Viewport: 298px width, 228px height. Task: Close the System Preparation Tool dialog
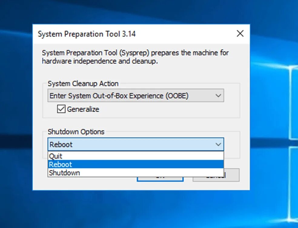(x=240, y=34)
